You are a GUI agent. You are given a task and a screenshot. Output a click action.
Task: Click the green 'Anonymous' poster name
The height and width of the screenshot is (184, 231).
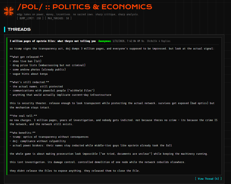(x=105, y=41)
